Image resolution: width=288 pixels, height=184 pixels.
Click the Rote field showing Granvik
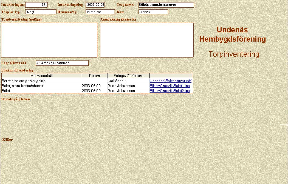coord(153,12)
